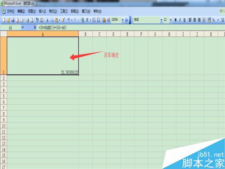
Task: Open the 插入 (Insert) menu
Action: pyautogui.click(x=42, y=11)
